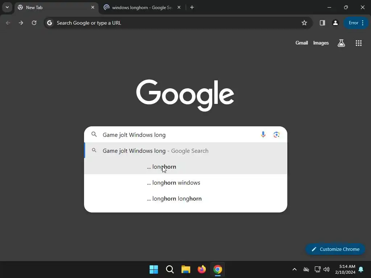Open the volume speaker tray icon
This screenshot has height=278, width=371.
[x=326, y=269]
